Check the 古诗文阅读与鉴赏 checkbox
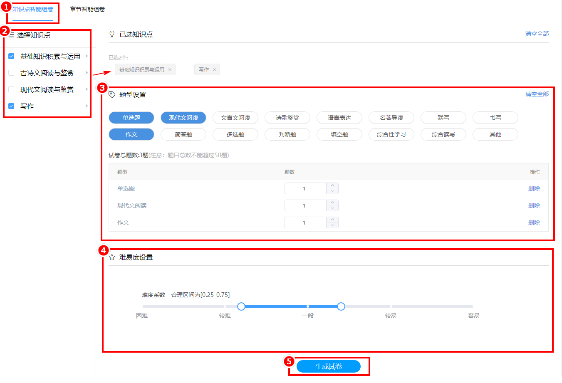 [11, 73]
